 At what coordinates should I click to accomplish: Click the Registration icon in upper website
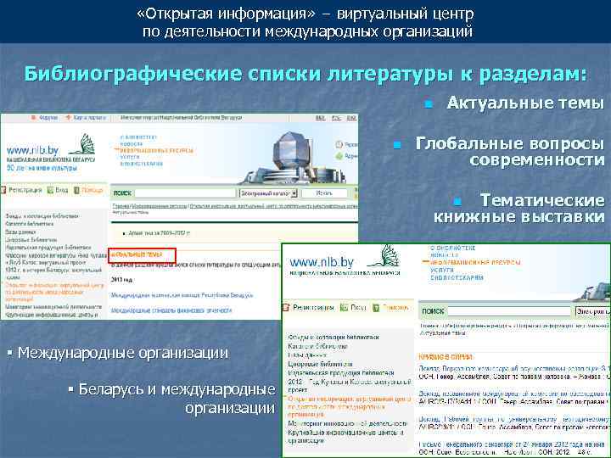tap(3, 190)
